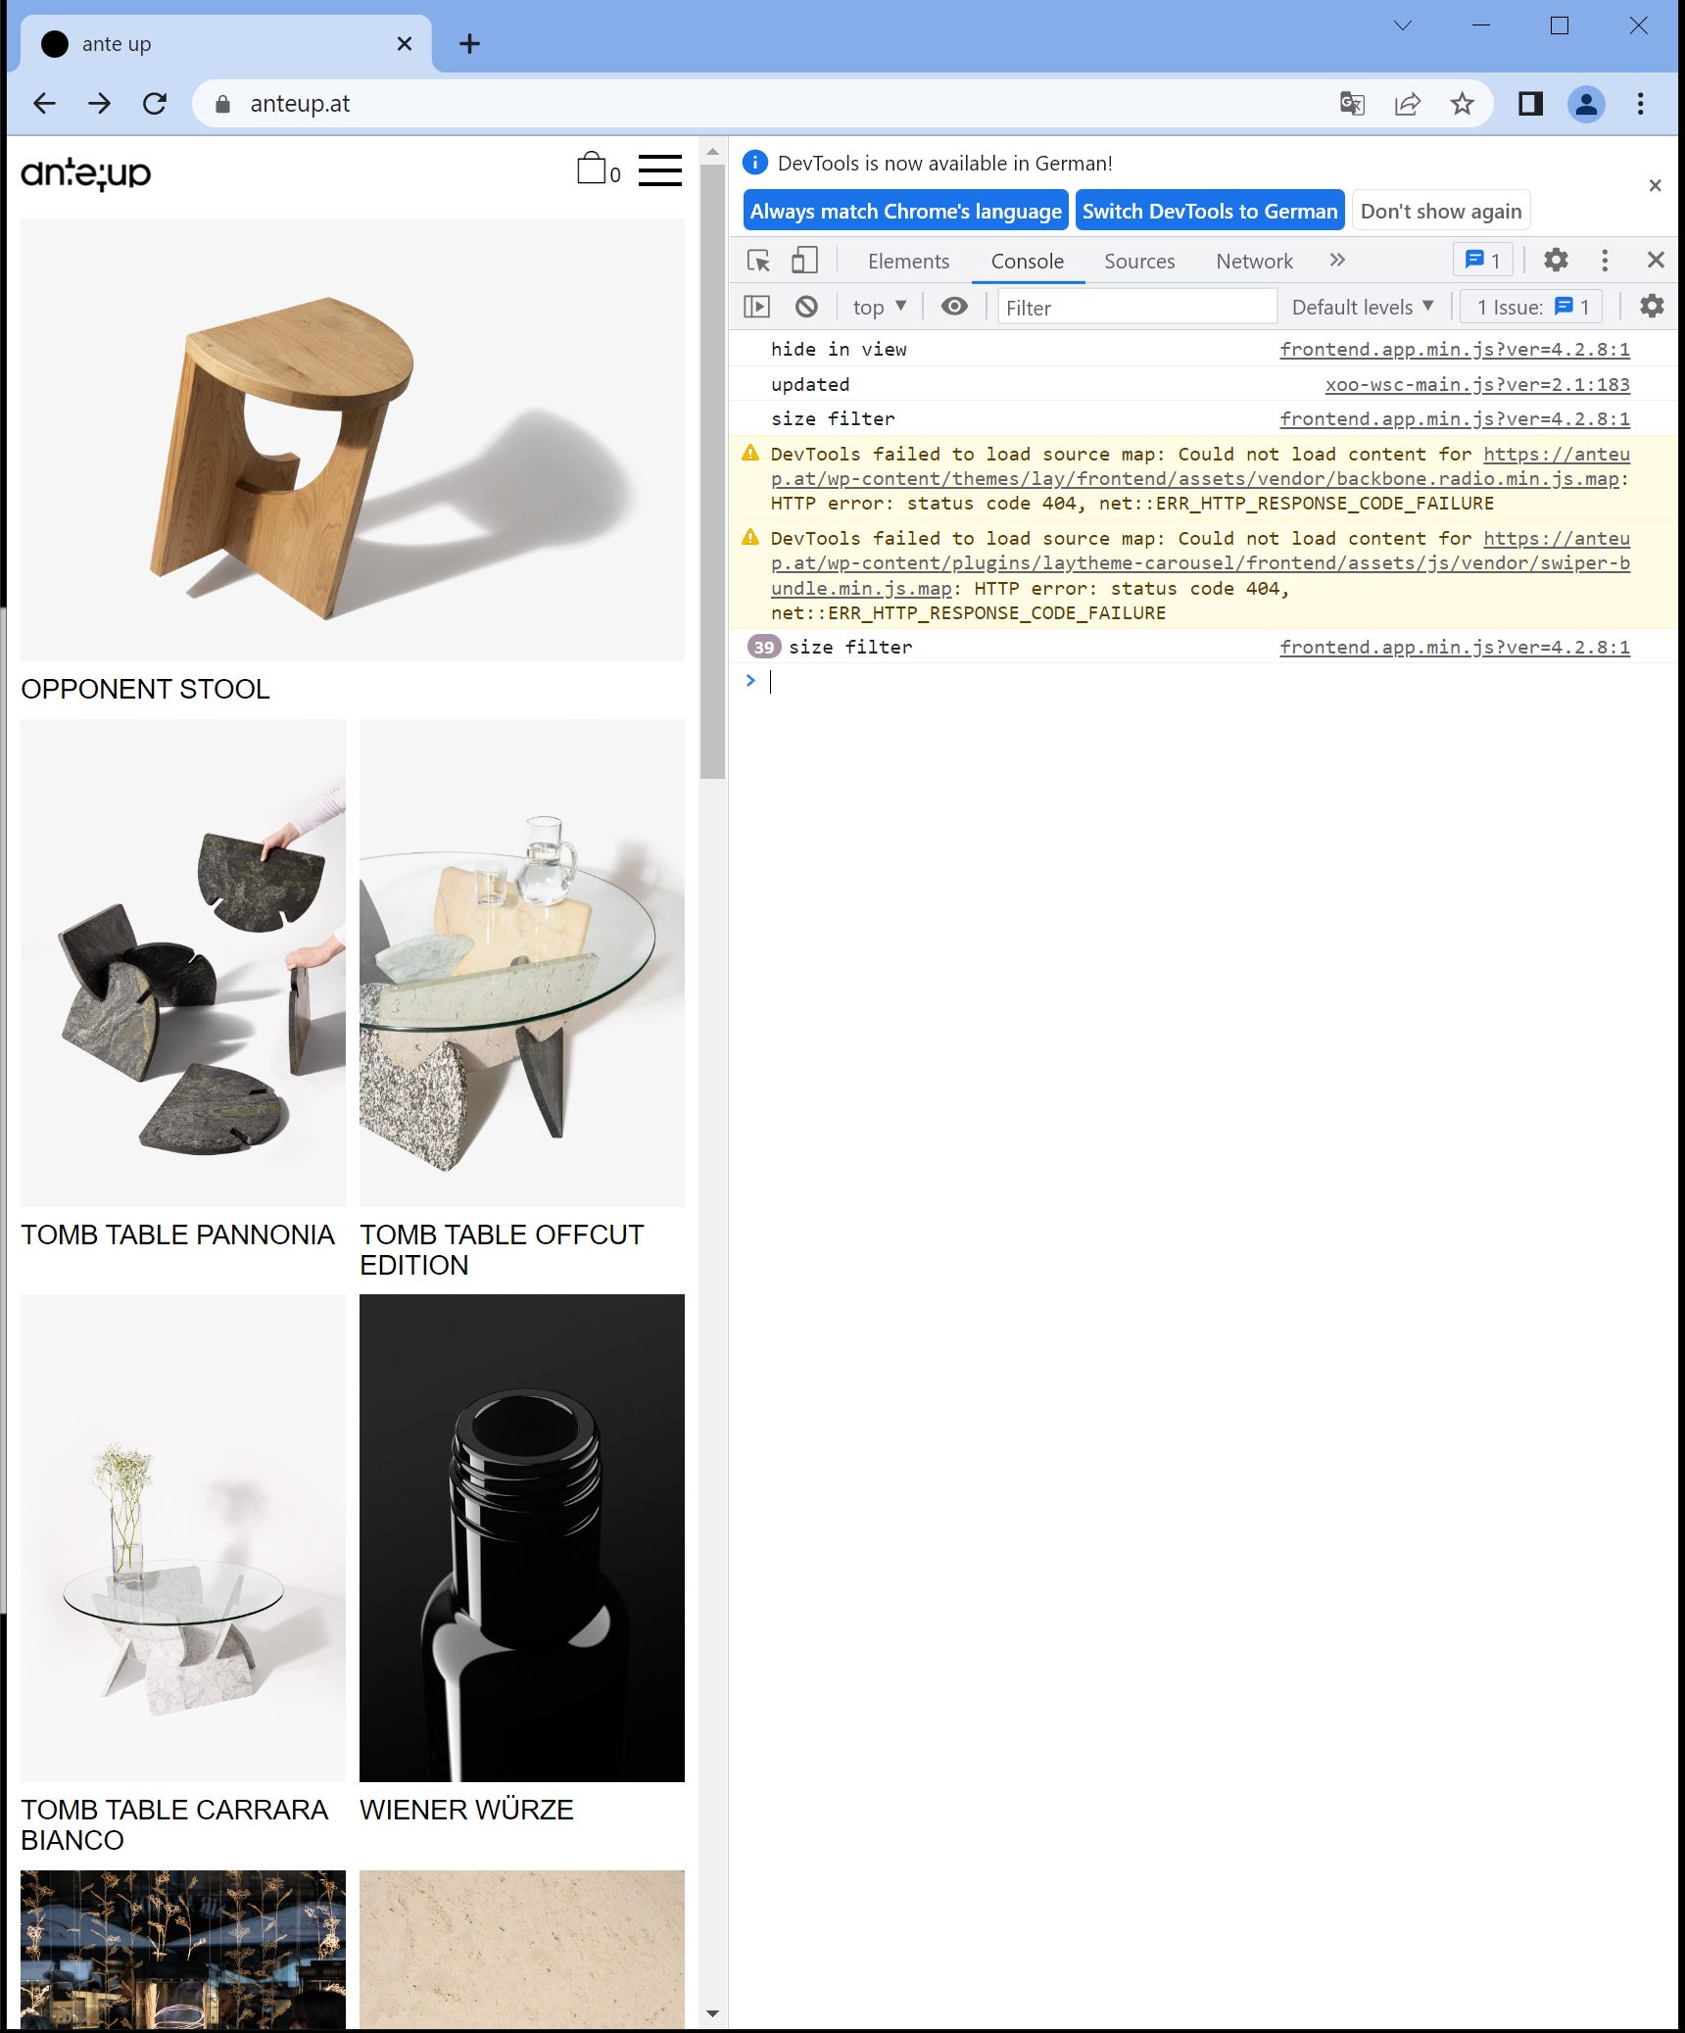Open customize DevTools three-dot menu

coord(1604,261)
